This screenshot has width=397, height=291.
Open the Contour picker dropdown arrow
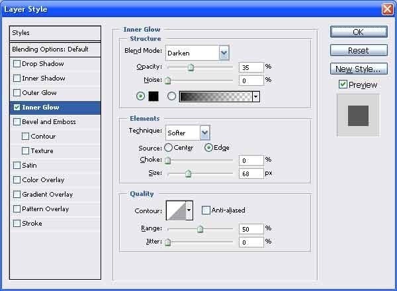[x=189, y=210]
